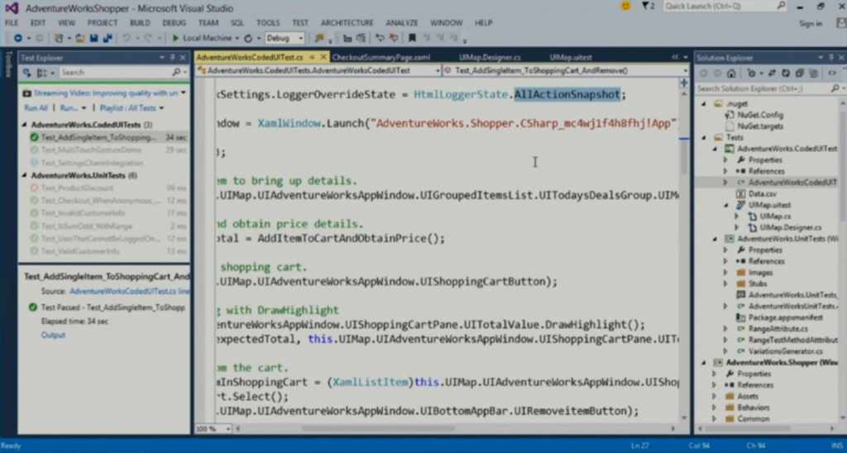Click Refresh icon in Solution Explorer toolbar

786,73
